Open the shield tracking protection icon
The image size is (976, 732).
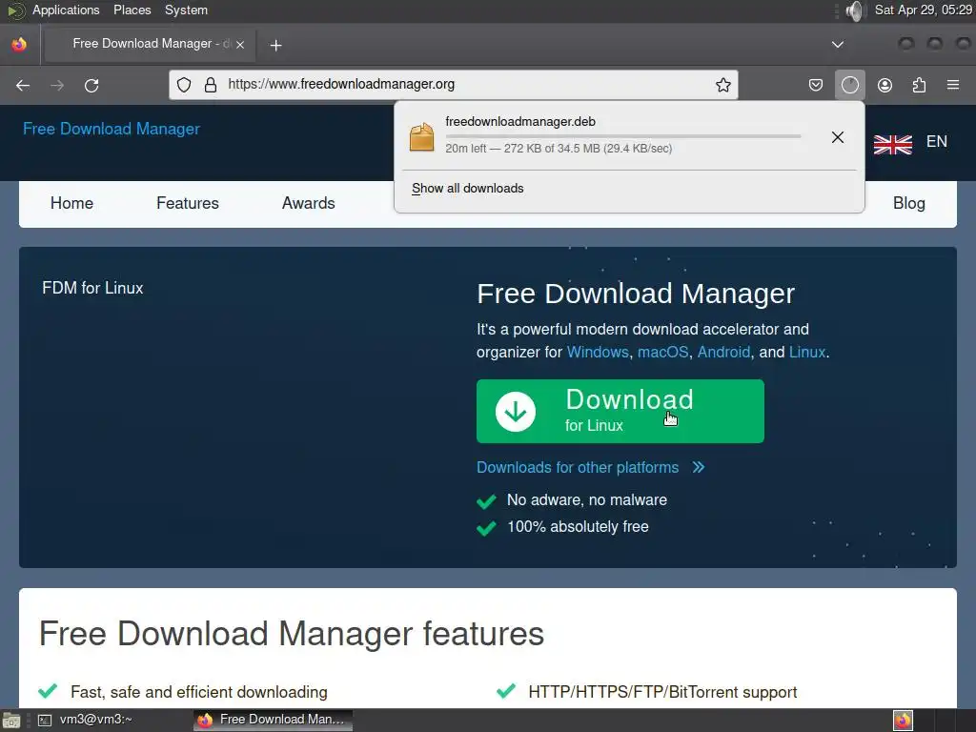(184, 85)
